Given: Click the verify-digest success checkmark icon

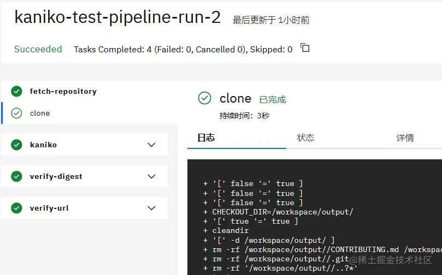Looking at the screenshot, I should tap(16, 176).
